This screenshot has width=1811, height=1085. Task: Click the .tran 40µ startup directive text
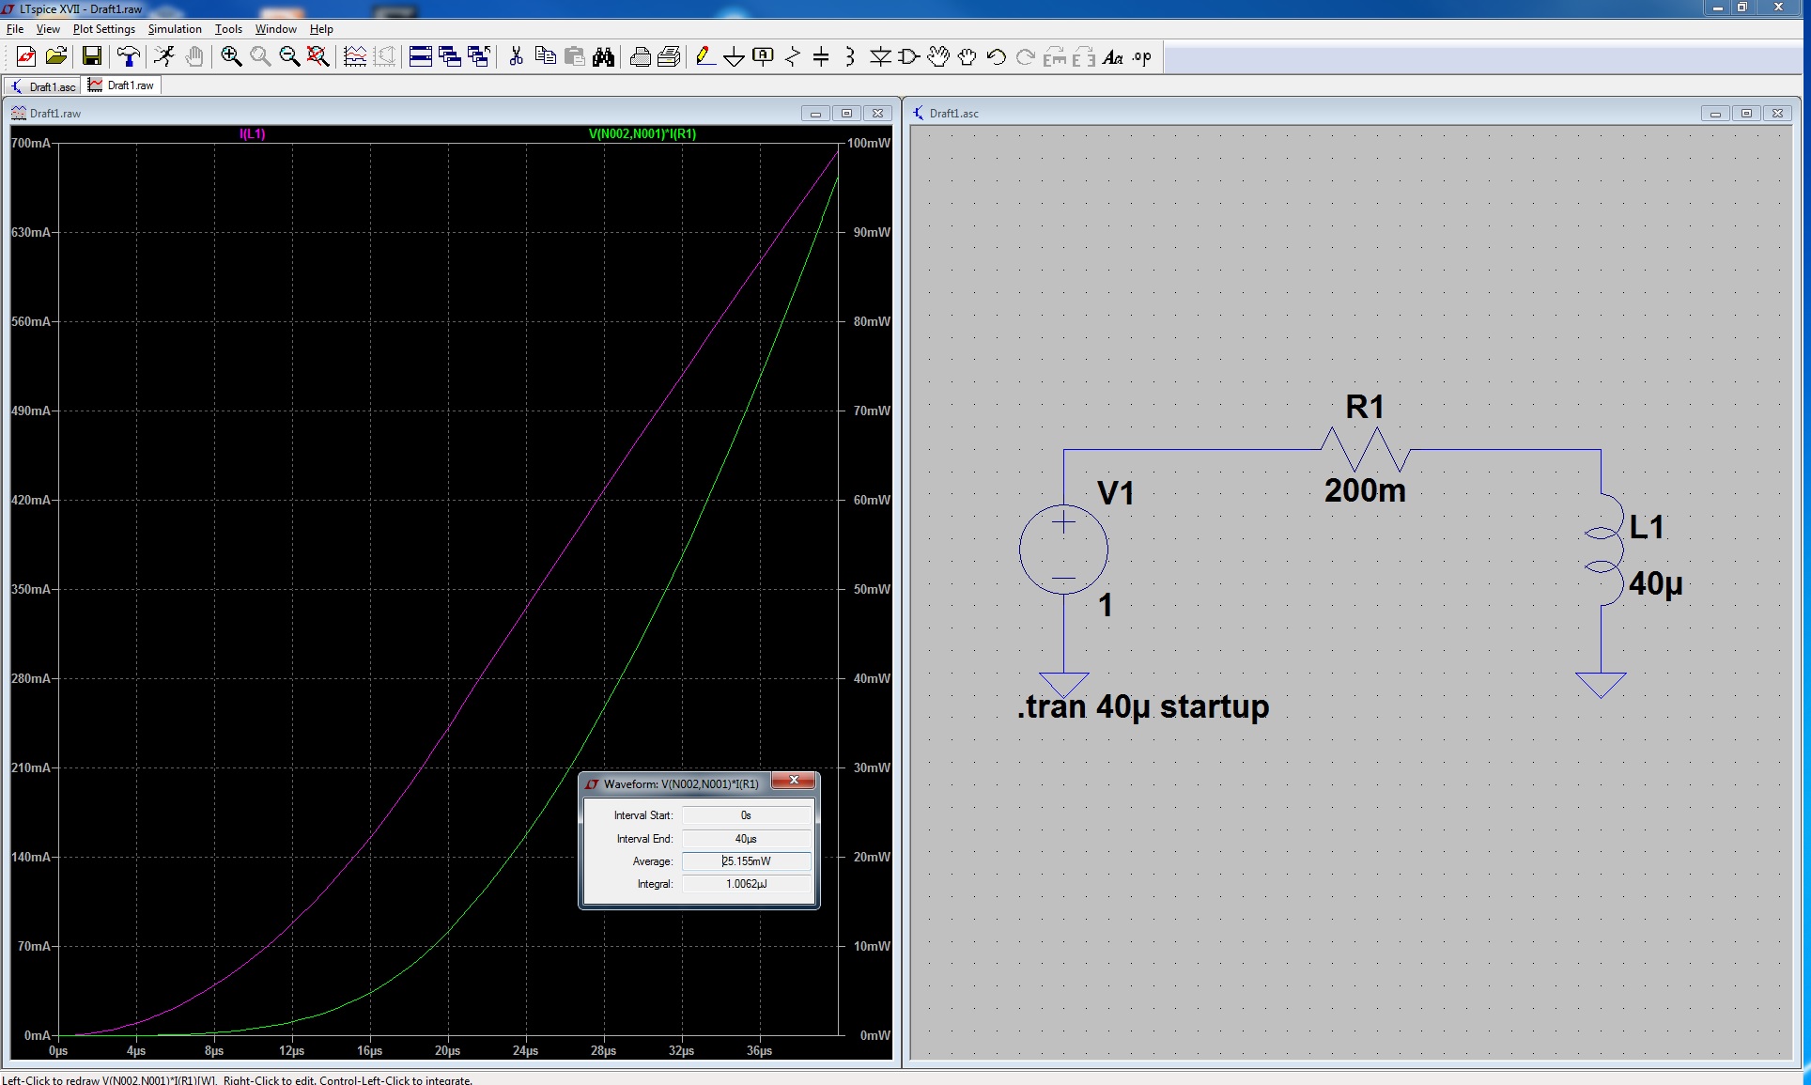[1142, 706]
